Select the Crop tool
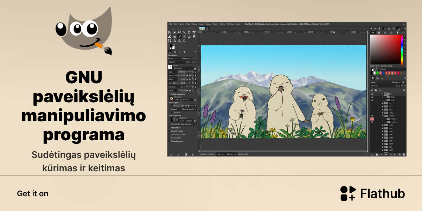 point(189,32)
